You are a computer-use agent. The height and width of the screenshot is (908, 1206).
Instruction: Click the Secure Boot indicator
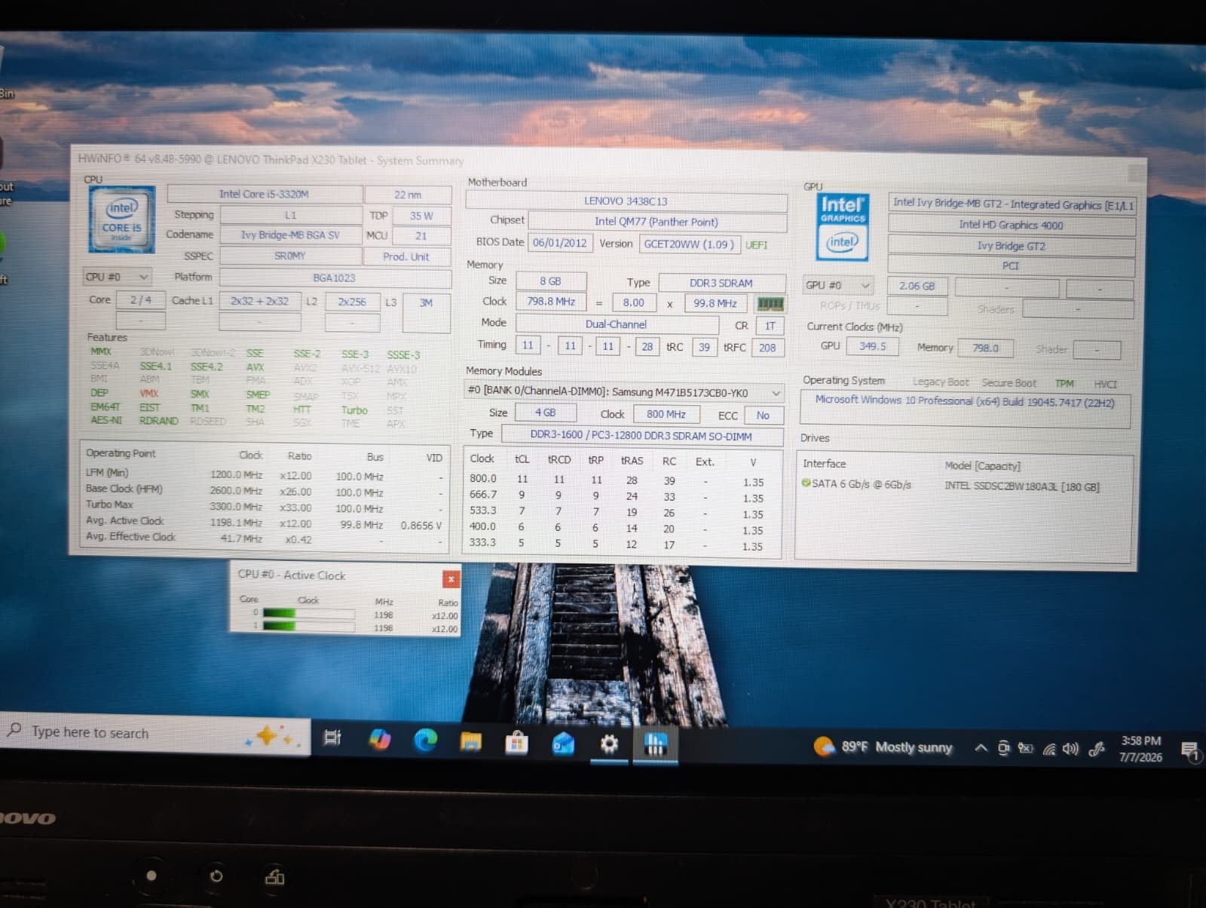click(1009, 383)
